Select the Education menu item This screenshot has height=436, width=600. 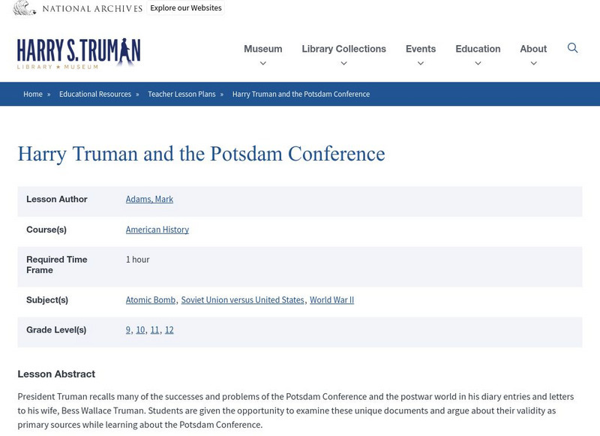pyautogui.click(x=478, y=49)
